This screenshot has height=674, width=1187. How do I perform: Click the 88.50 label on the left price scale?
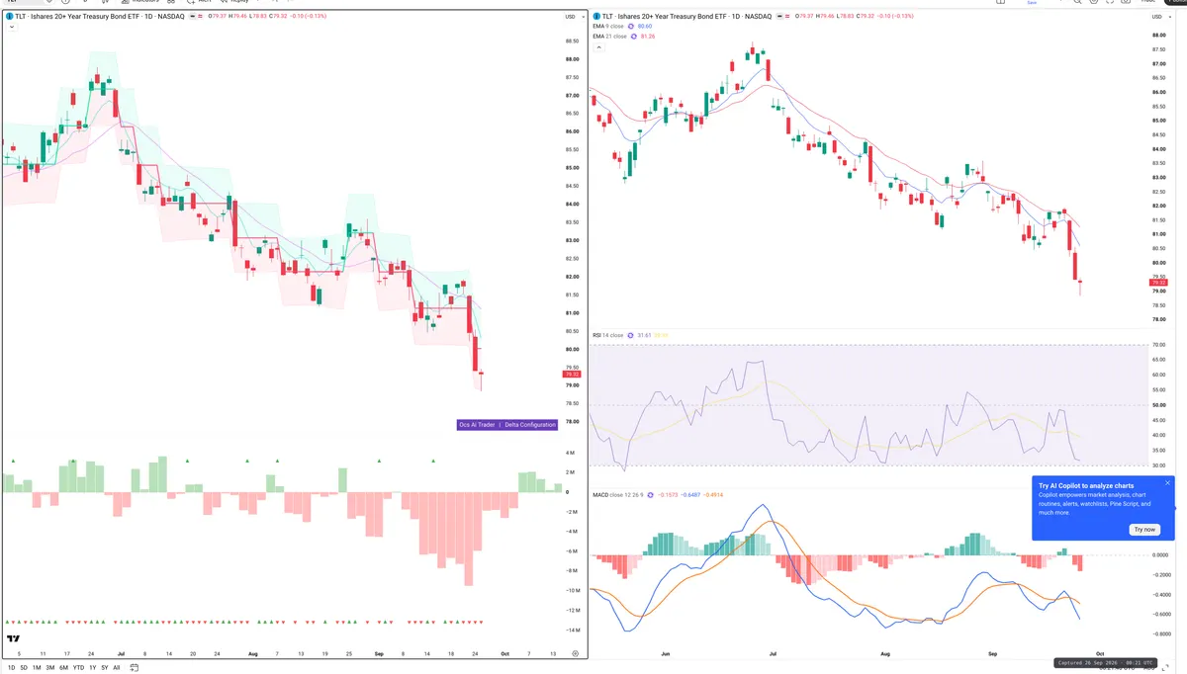(x=572, y=42)
